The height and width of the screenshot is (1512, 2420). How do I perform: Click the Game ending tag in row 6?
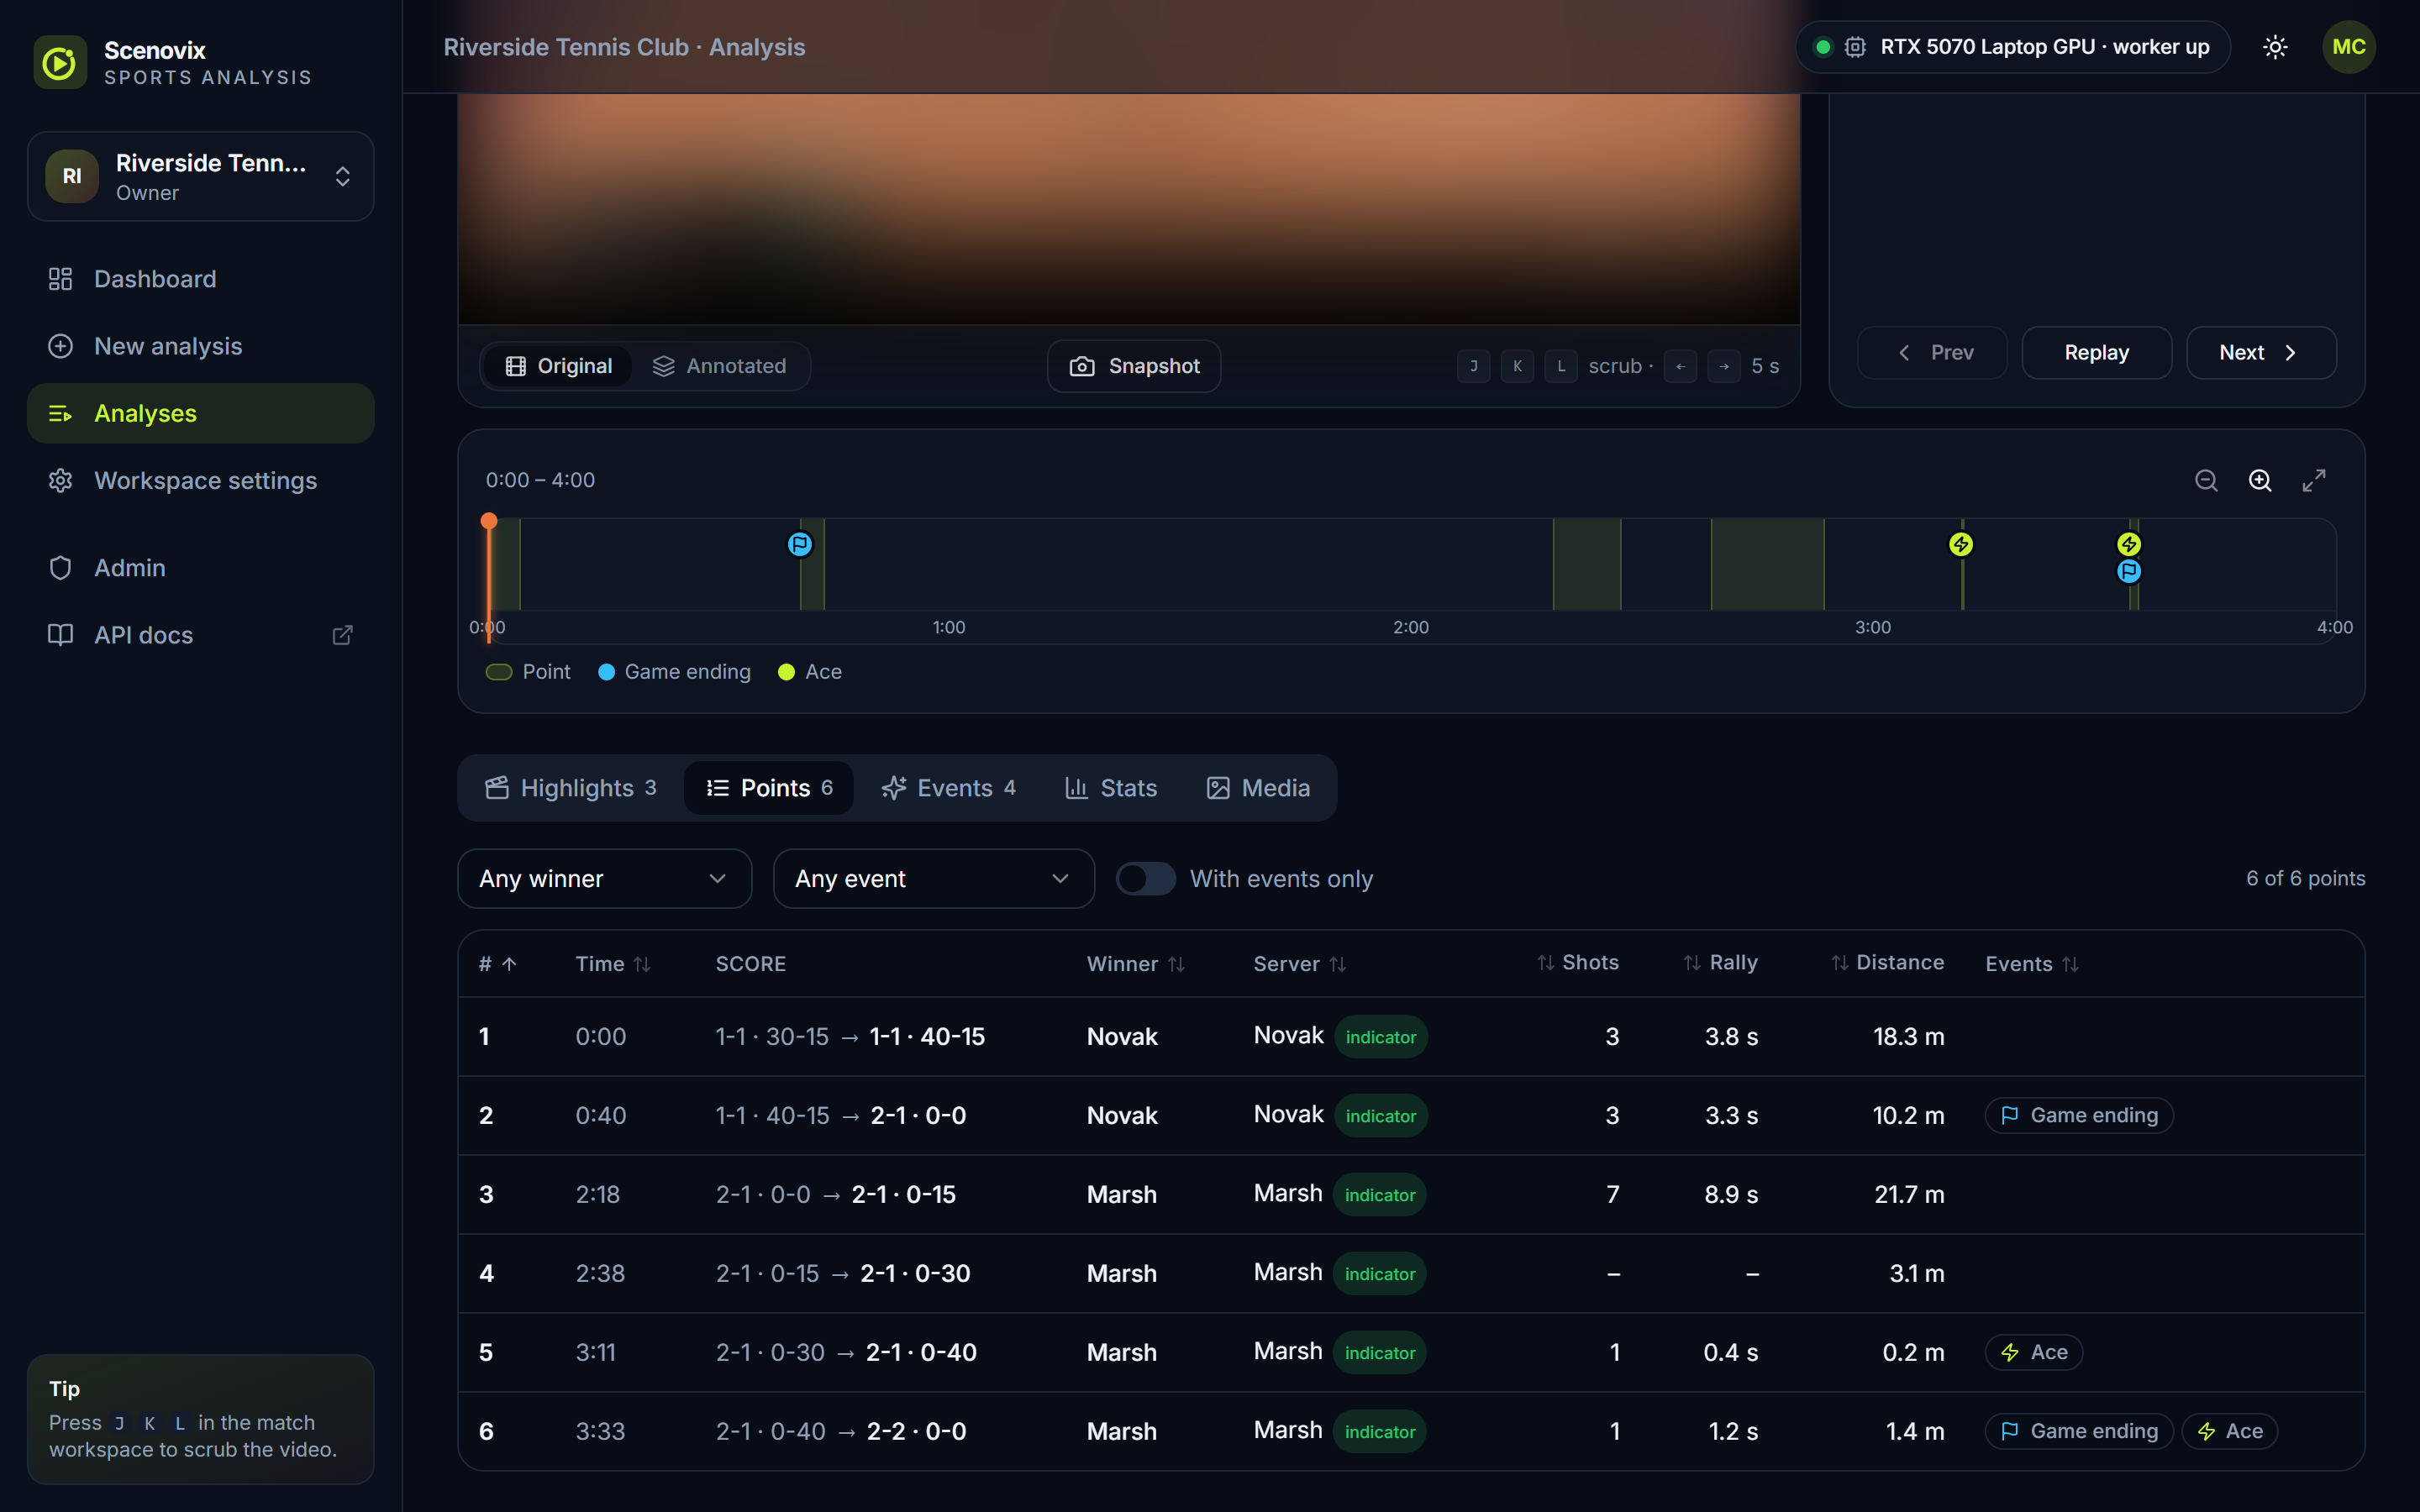point(2079,1431)
